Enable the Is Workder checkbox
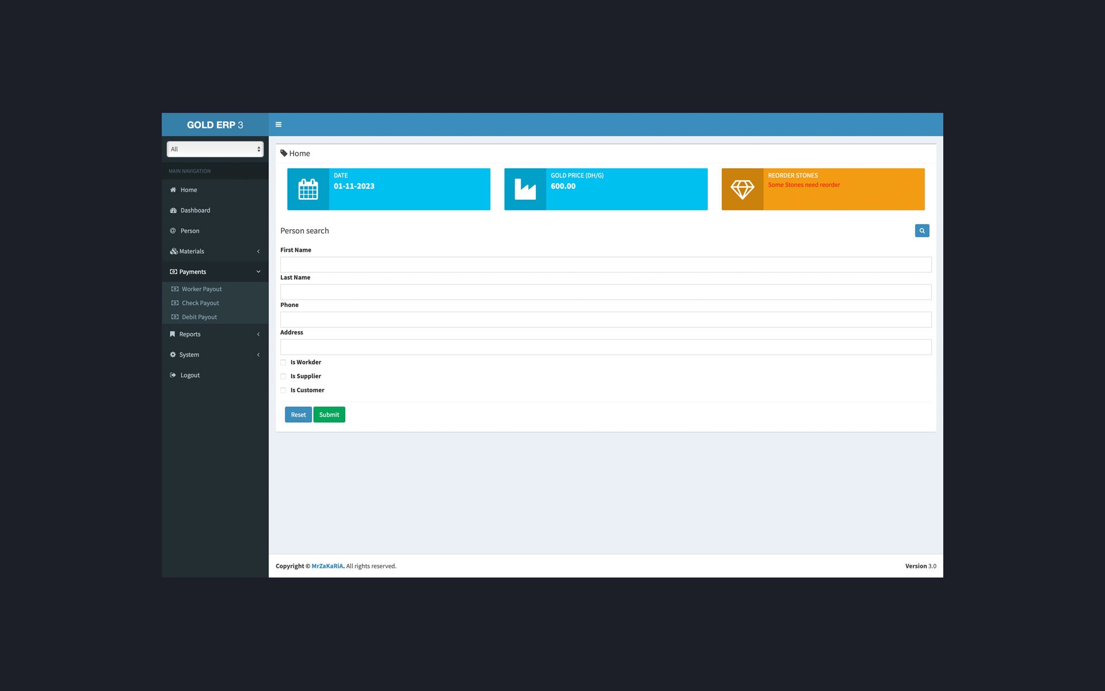The image size is (1105, 691). 283,363
